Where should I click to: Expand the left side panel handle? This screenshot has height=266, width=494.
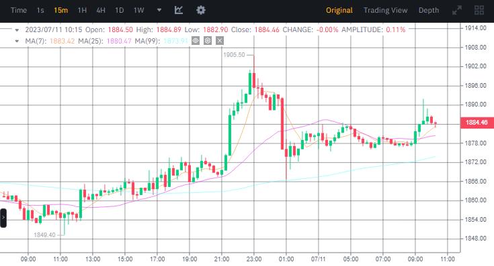click(3, 218)
